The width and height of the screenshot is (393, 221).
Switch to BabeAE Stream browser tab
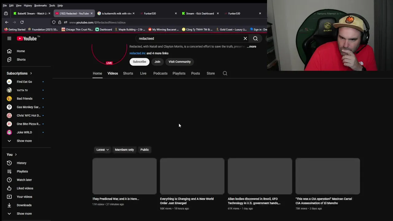tap(32, 14)
